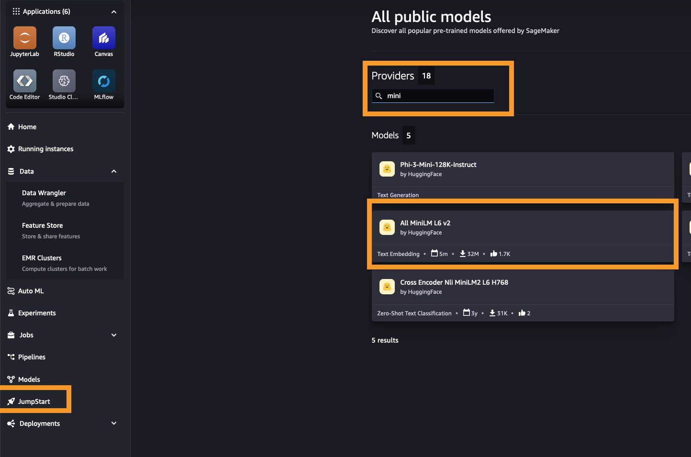Click download icon showing 31K
Screen dimensions: 691x457
[492, 313]
